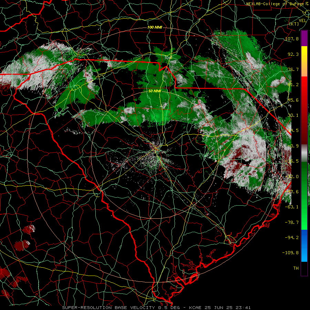
Task: Click the [KT] units label
Action: tap(294, 24)
